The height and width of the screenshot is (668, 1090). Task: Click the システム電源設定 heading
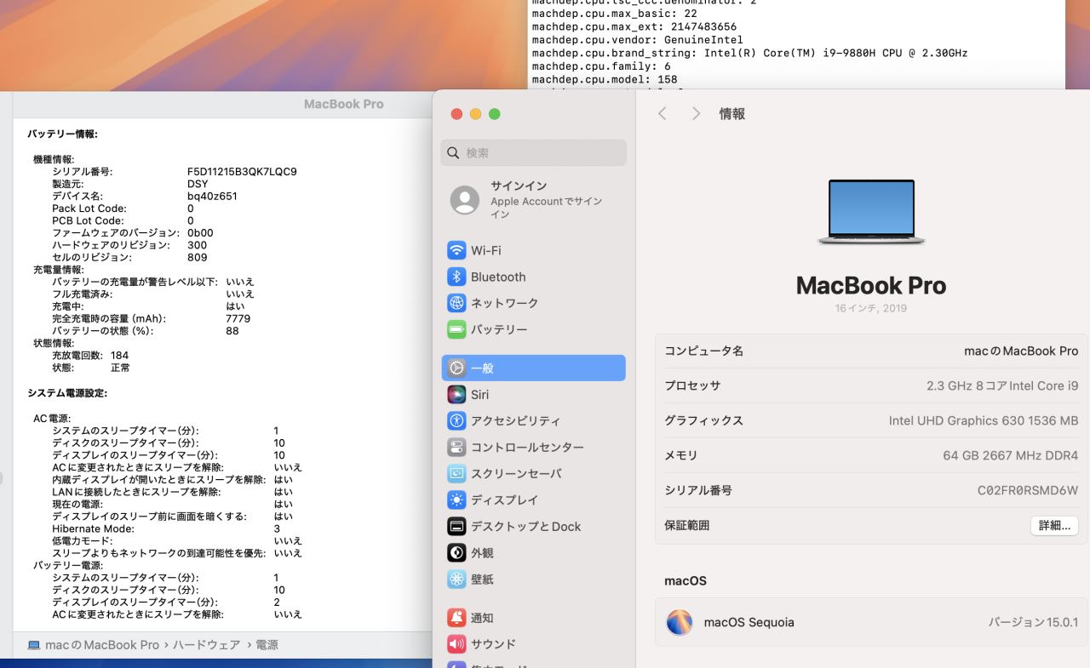(67, 393)
